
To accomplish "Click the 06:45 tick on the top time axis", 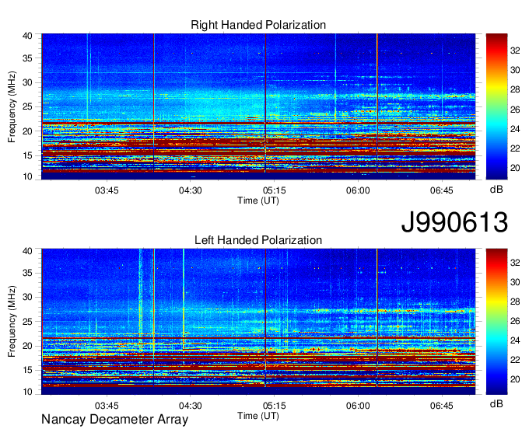I will click(442, 190).
